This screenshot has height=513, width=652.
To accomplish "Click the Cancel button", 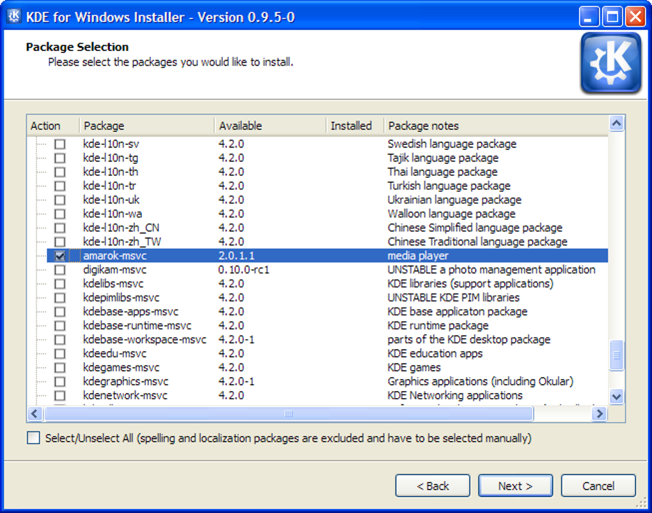I will pos(598,486).
